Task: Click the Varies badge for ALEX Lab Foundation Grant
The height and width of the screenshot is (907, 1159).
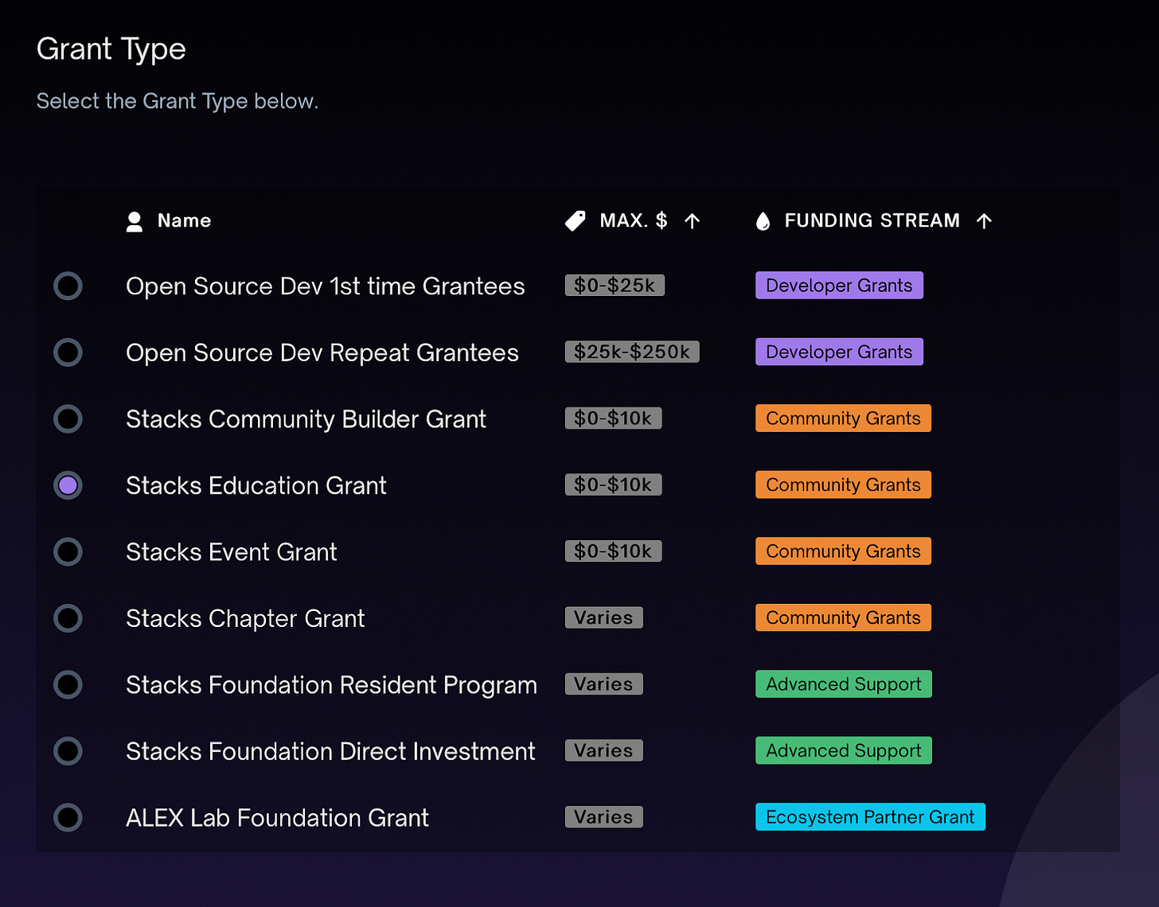Action: pos(603,817)
